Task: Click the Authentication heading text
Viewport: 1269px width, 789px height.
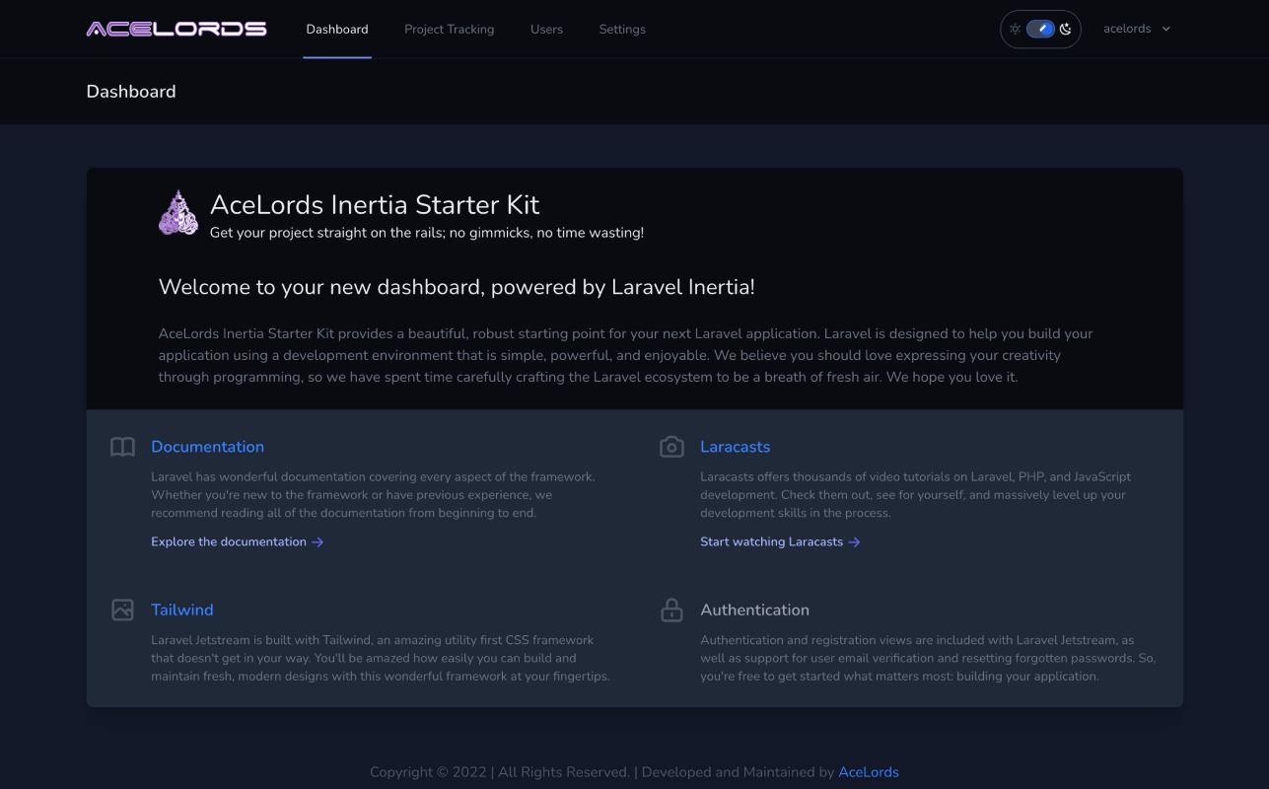Action: tap(755, 610)
